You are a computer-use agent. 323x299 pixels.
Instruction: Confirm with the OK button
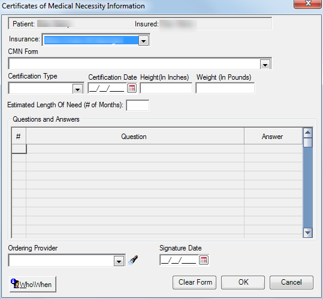click(x=243, y=282)
